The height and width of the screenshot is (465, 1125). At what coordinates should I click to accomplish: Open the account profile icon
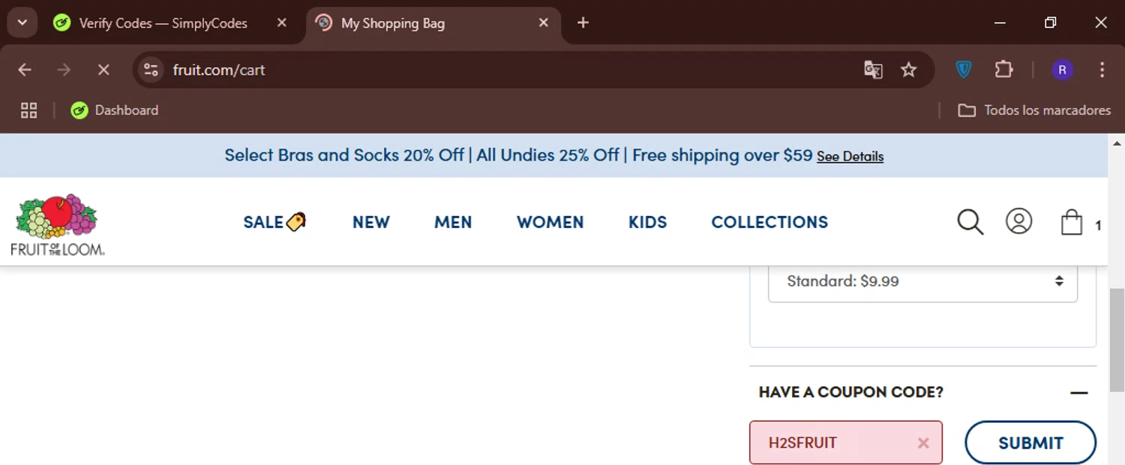(1018, 221)
